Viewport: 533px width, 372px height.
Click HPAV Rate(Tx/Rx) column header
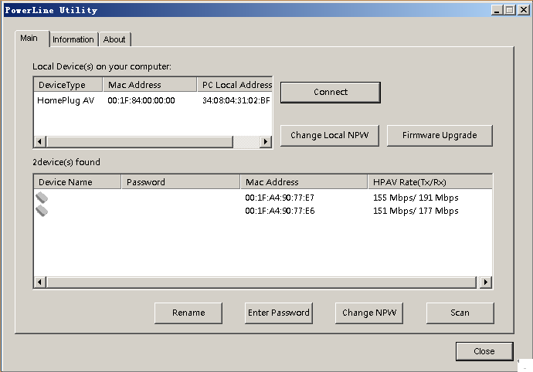pyautogui.click(x=430, y=182)
